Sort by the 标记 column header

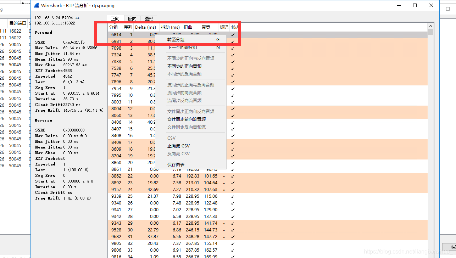tap(224, 27)
